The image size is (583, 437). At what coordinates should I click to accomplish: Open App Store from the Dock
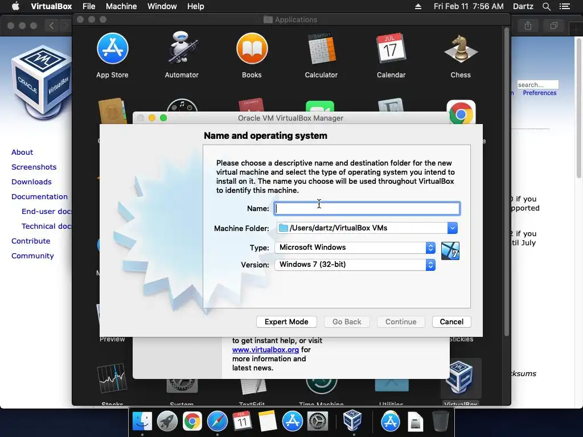292,422
